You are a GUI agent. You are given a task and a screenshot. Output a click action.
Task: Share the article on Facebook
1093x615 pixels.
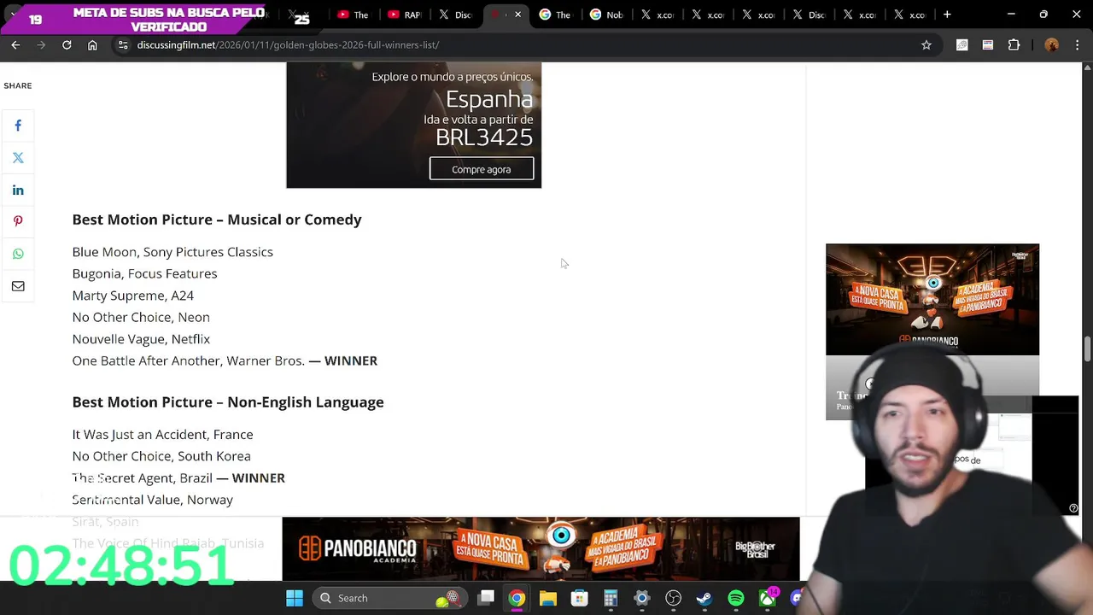(18, 126)
